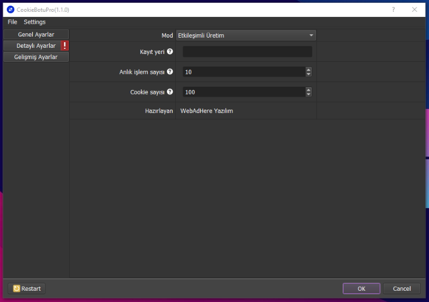This screenshot has width=429, height=302.
Task: Confirm with the OK button
Action: (x=361, y=289)
